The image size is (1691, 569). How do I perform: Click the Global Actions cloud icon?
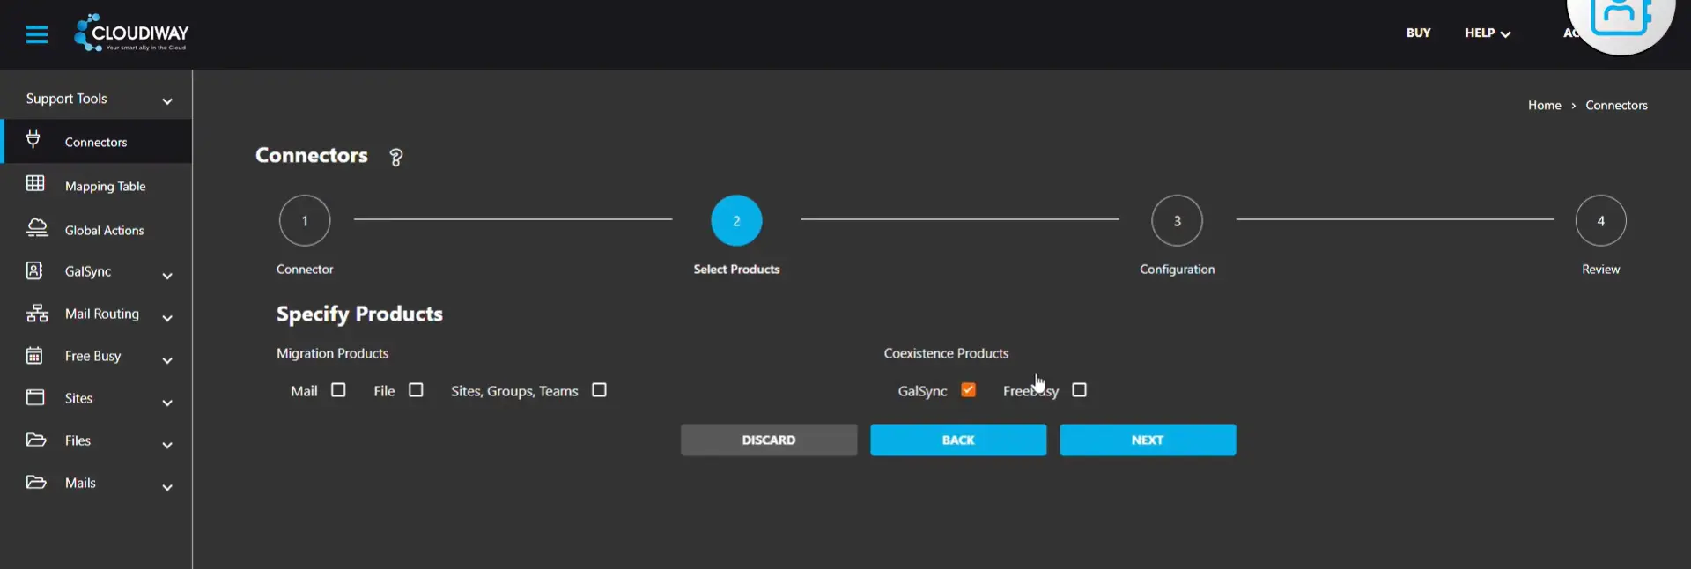(x=36, y=227)
